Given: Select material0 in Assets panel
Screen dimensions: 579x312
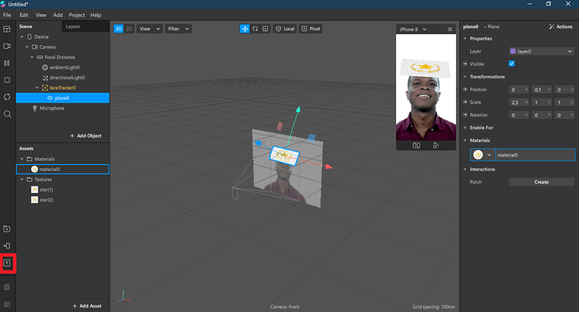Looking at the screenshot, I should click(63, 169).
